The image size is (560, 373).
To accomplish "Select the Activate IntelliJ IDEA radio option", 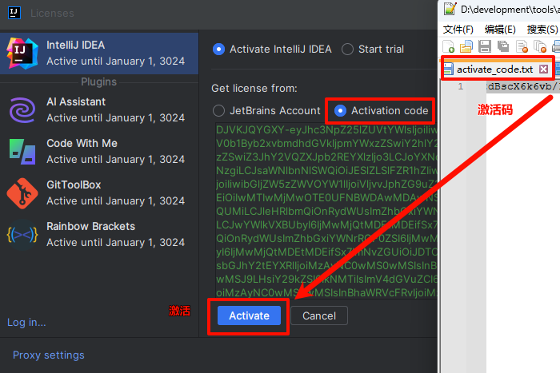I will coord(218,50).
